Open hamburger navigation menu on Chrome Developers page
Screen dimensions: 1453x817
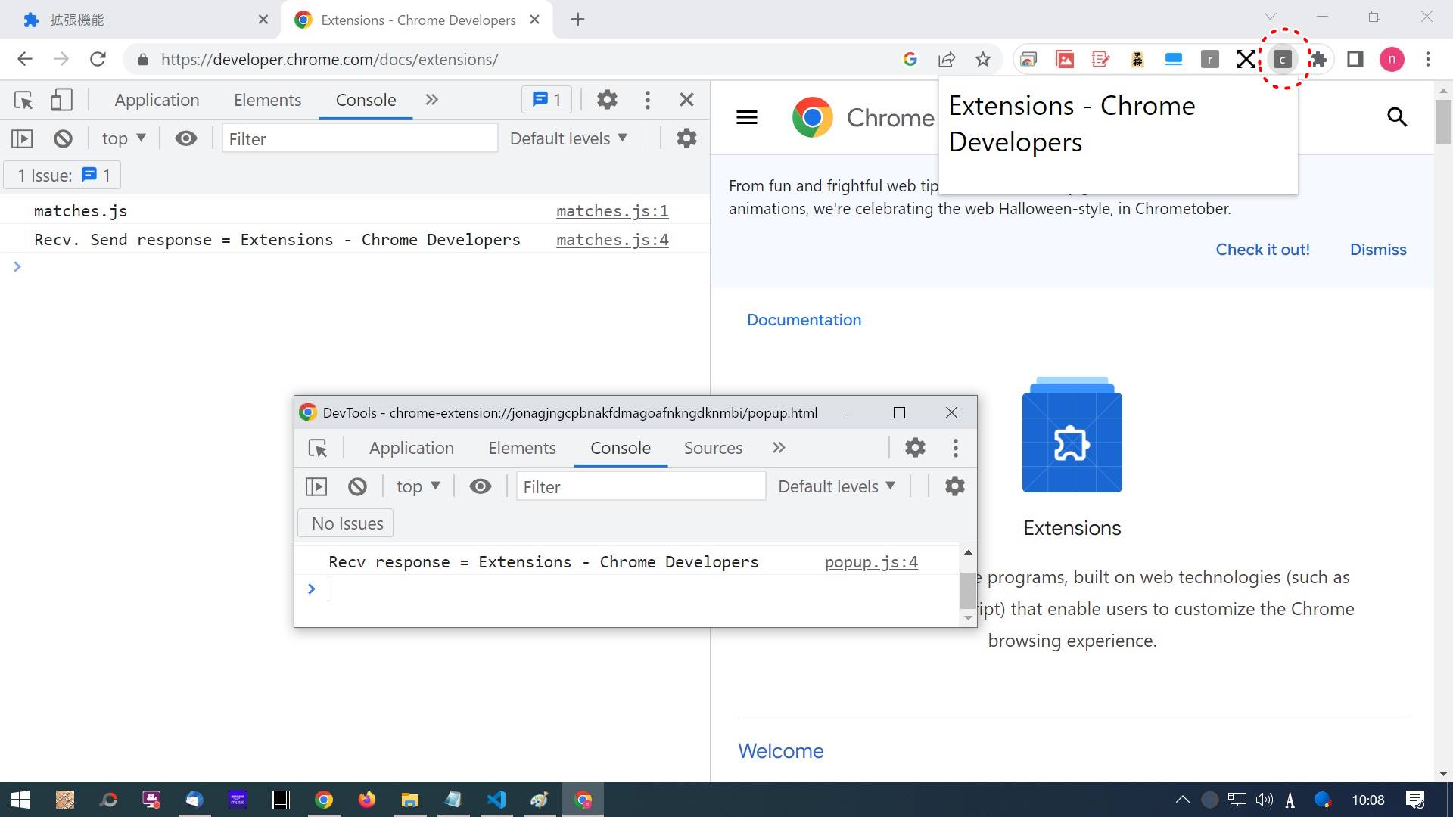(747, 117)
